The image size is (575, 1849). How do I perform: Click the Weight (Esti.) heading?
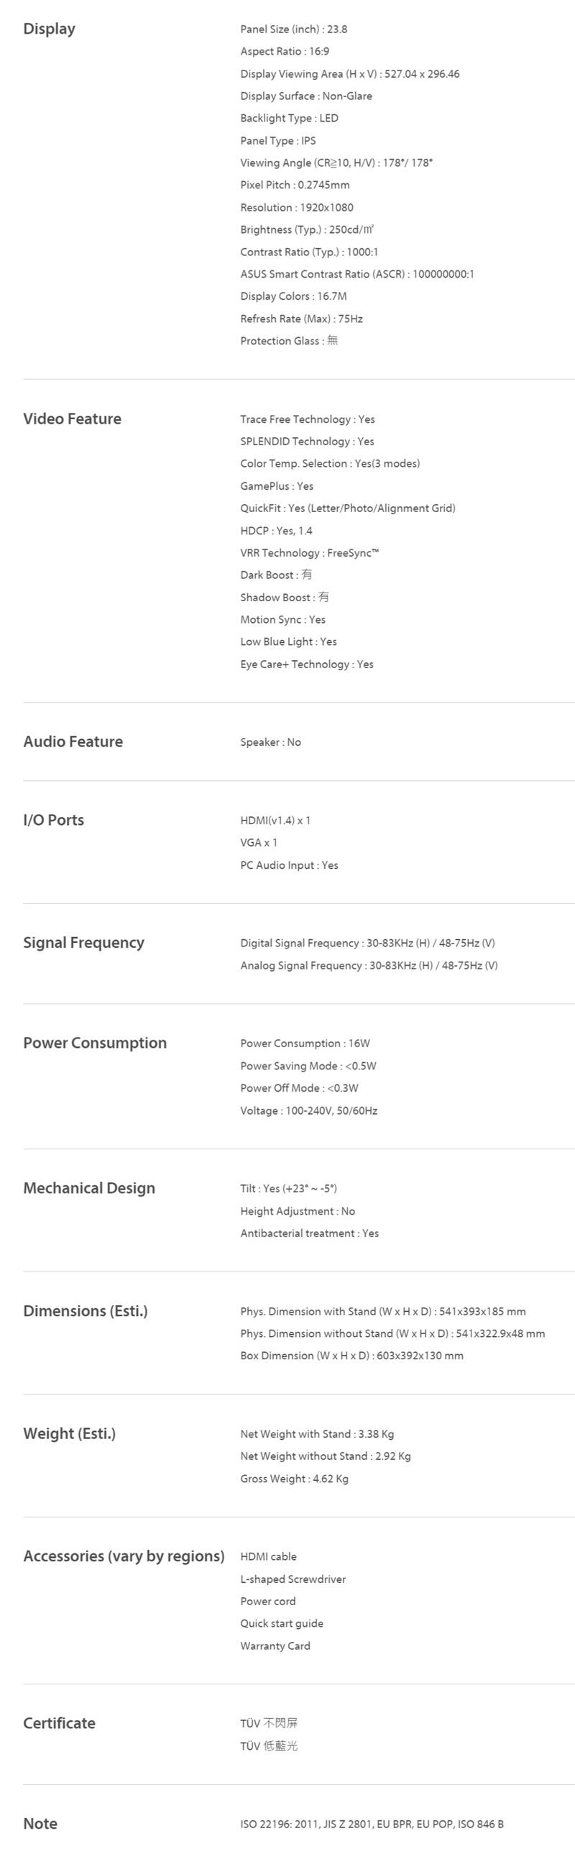pyautogui.click(x=70, y=1433)
